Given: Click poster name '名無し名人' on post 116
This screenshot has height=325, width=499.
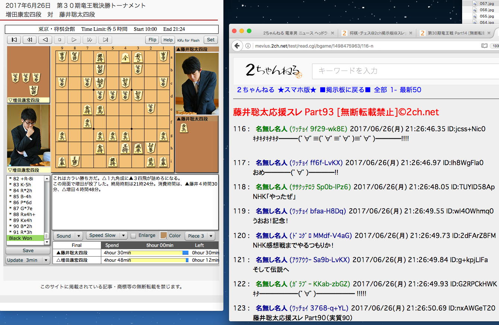Looking at the screenshot, I should [x=271, y=129].
